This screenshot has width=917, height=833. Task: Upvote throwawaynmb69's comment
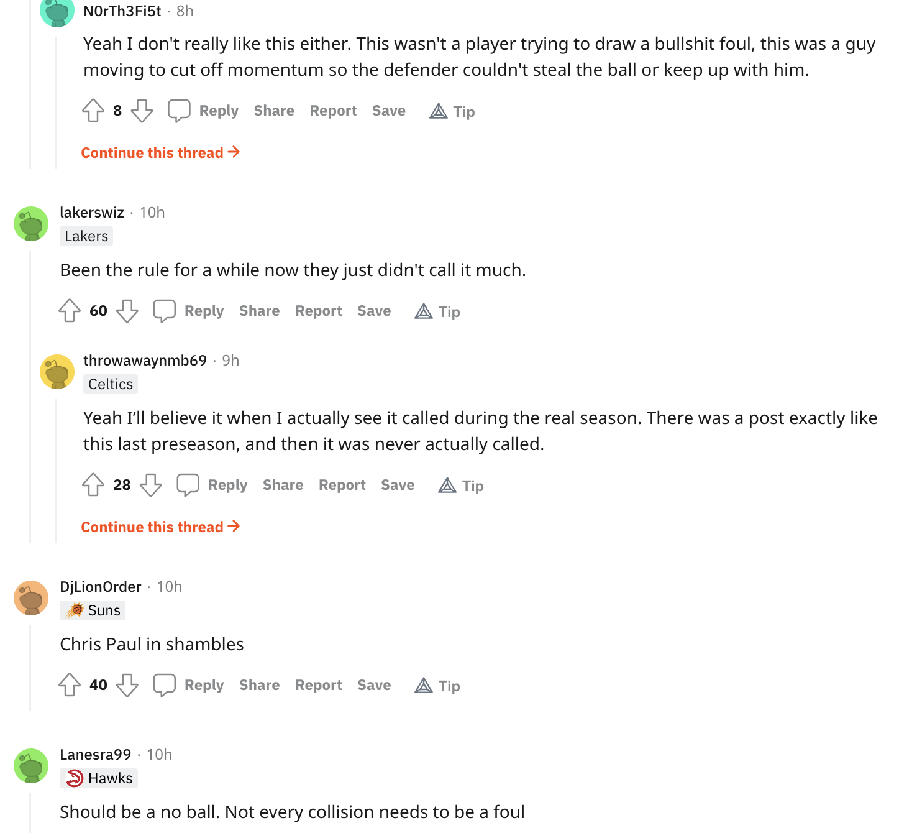coord(93,485)
